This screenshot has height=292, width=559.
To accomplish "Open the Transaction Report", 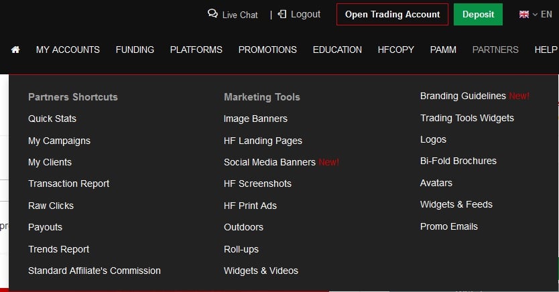I will click(69, 184).
